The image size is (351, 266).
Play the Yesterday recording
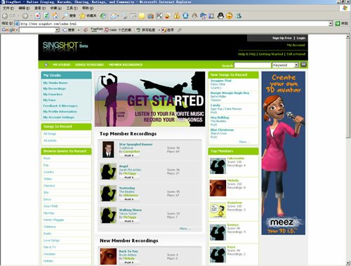[x=129, y=199]
